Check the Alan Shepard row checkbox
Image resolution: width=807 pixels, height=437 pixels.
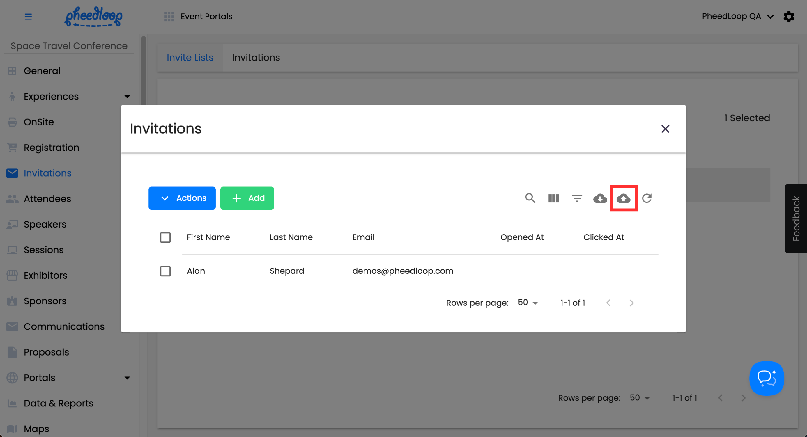(165, 271)
